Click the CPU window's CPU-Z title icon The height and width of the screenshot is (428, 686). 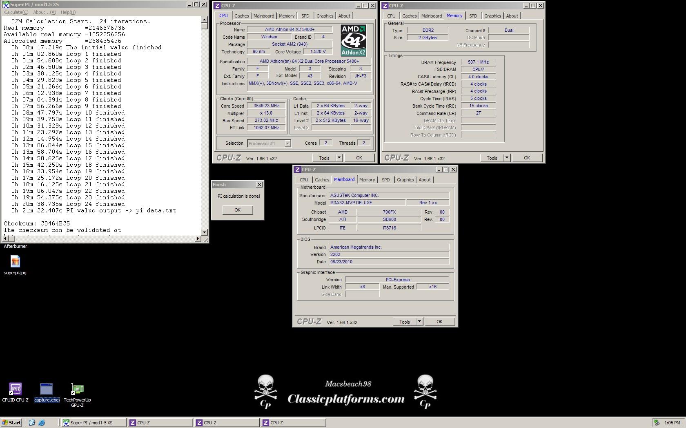point(217,6)
